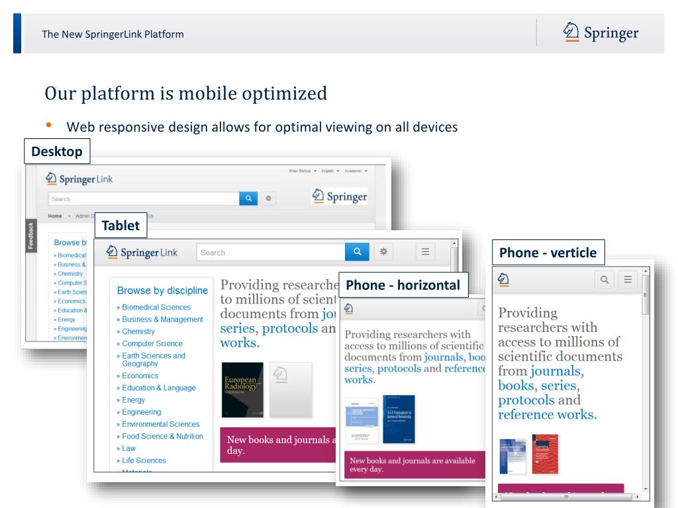Click the Springer logo in the slide header
Image resolution: width=678 pixels, height=508 pixels.
tap(601, 33)
